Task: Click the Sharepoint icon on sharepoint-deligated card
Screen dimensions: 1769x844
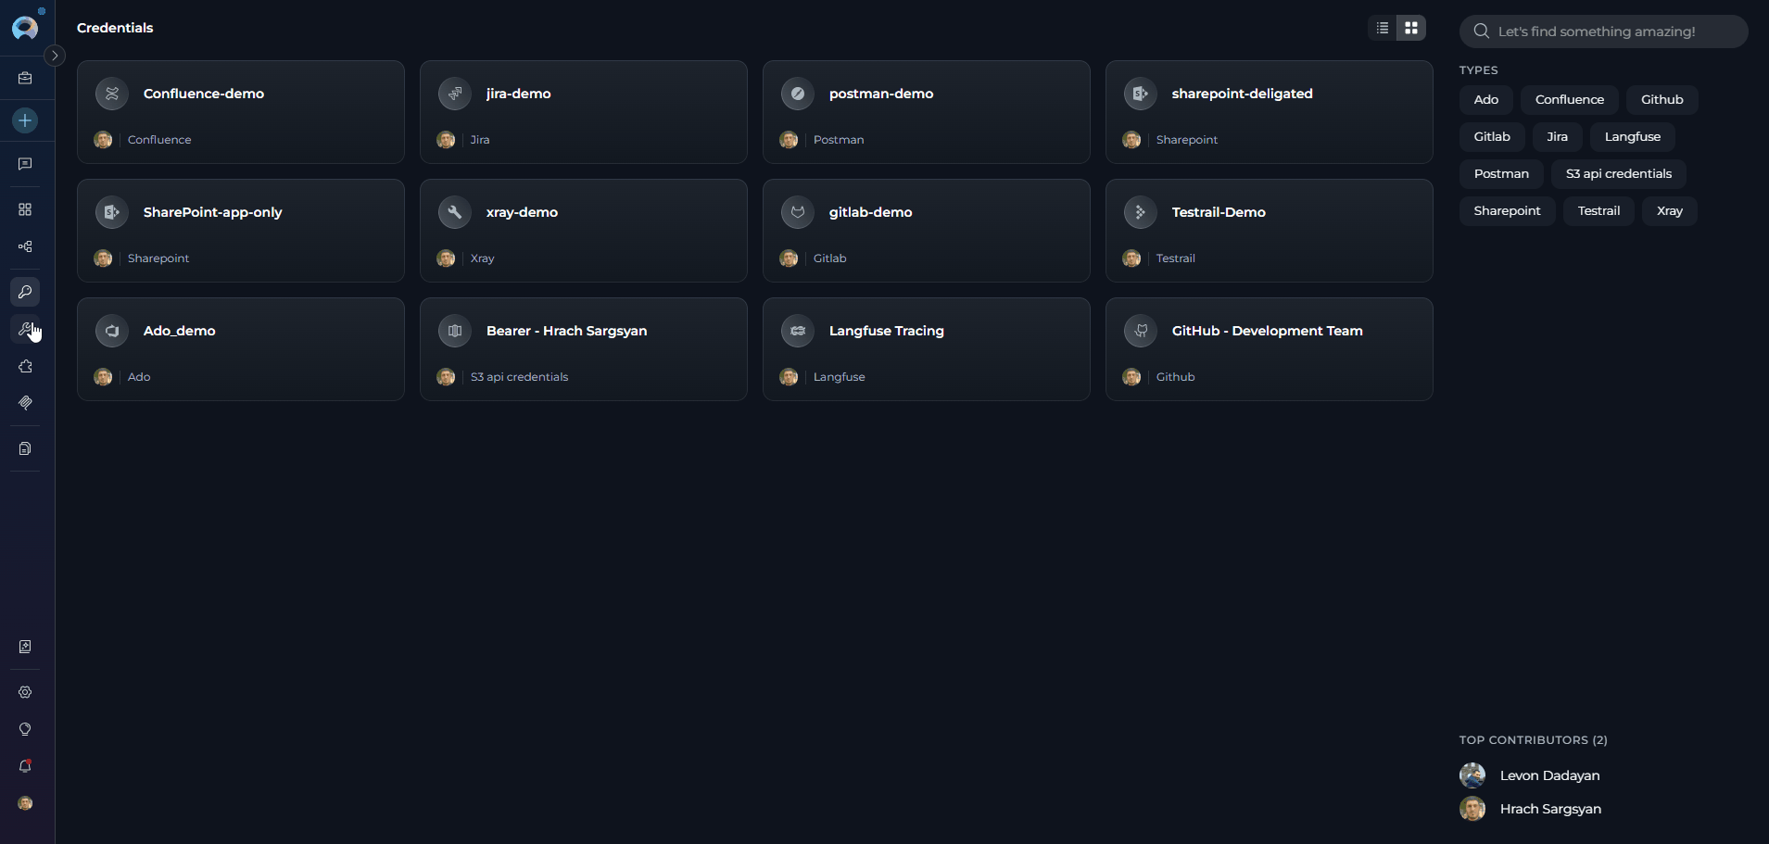Action: click(1141, 94)
